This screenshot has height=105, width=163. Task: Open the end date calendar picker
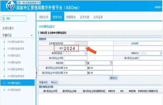point(111,63)
